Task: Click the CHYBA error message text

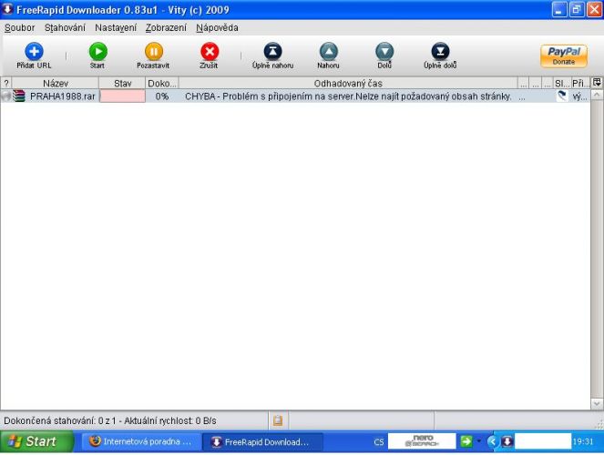Action: 348,96
